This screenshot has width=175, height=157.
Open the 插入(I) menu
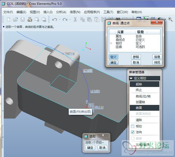point(48,12)
